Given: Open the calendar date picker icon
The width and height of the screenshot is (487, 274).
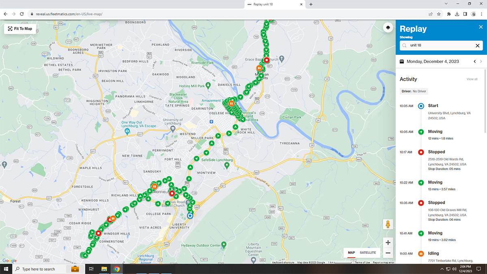Looking at the screenshot, I should pyautogui.click(x=402, y=62).
